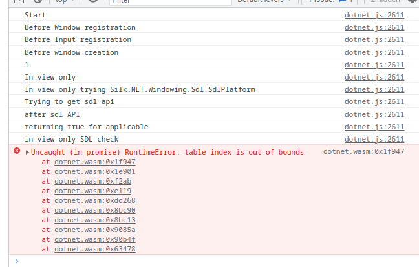Viewport: 419px width, 267px height.
Task: Open stack frame dotnet.wasm:0x63478
Action: [94, 250]
